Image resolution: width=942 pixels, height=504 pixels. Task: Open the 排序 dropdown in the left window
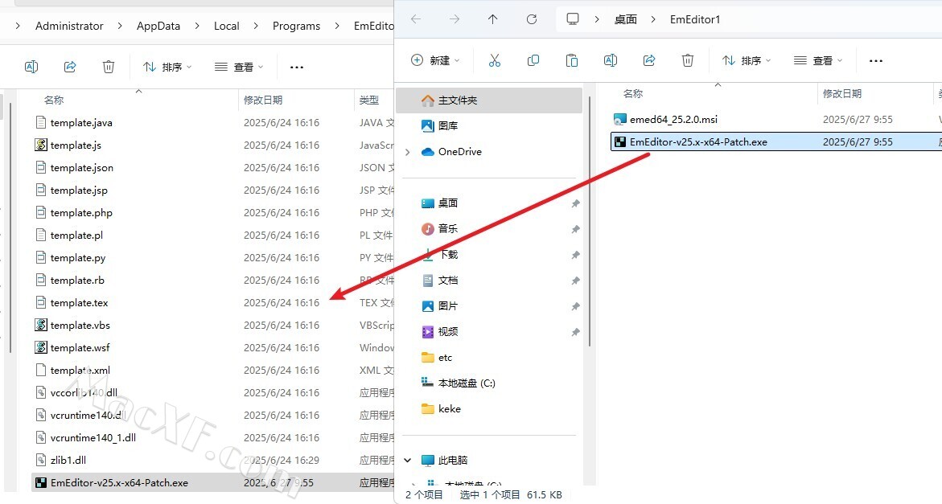pos(167,68)
